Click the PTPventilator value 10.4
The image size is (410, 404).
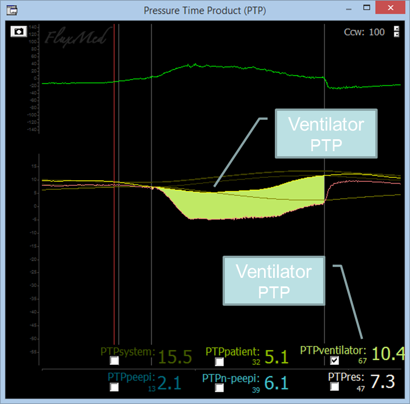point(388,353)
